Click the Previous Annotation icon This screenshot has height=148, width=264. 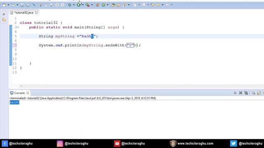(x=144, y=5)
